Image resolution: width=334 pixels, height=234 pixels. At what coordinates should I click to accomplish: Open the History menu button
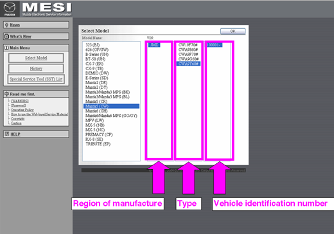[x=36, y=69]
